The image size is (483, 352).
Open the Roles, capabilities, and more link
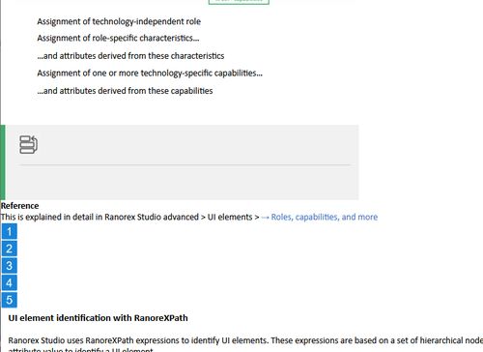pos(325,217)
